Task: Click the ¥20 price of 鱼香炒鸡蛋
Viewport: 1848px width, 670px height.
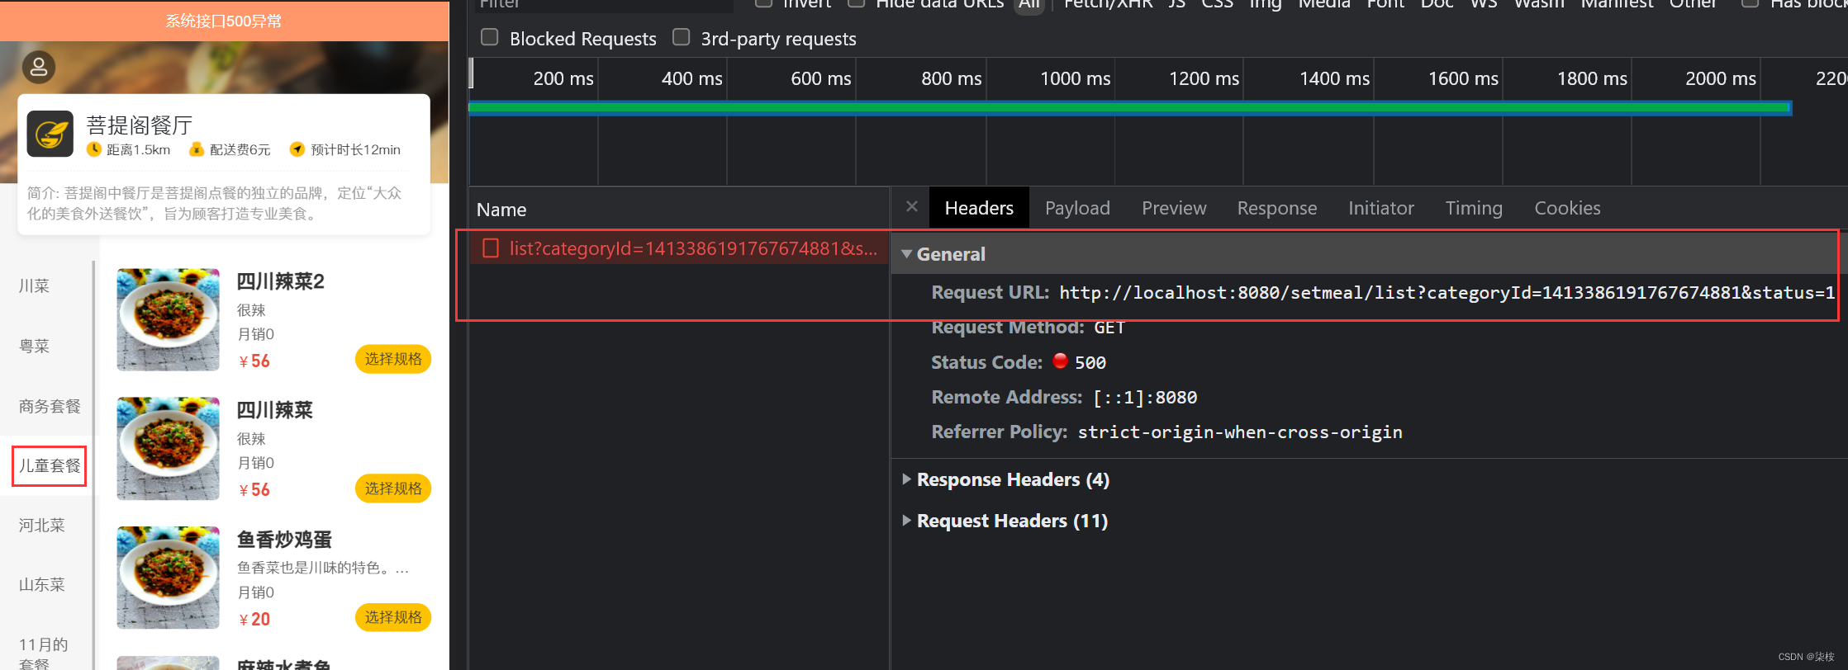Action: tap(254, 619)
